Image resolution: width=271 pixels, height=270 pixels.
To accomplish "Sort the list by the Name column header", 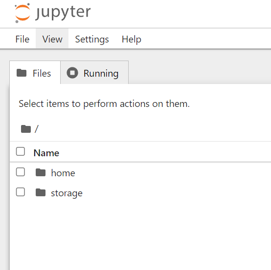I will (x=46, y=153).
